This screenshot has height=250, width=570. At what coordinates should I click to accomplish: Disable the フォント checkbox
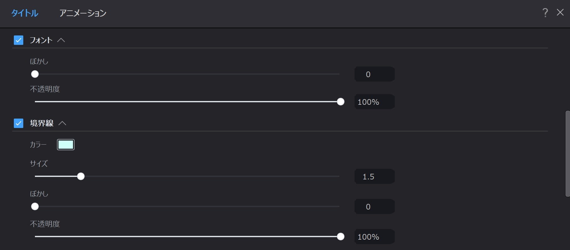click(x=19, y=40)
